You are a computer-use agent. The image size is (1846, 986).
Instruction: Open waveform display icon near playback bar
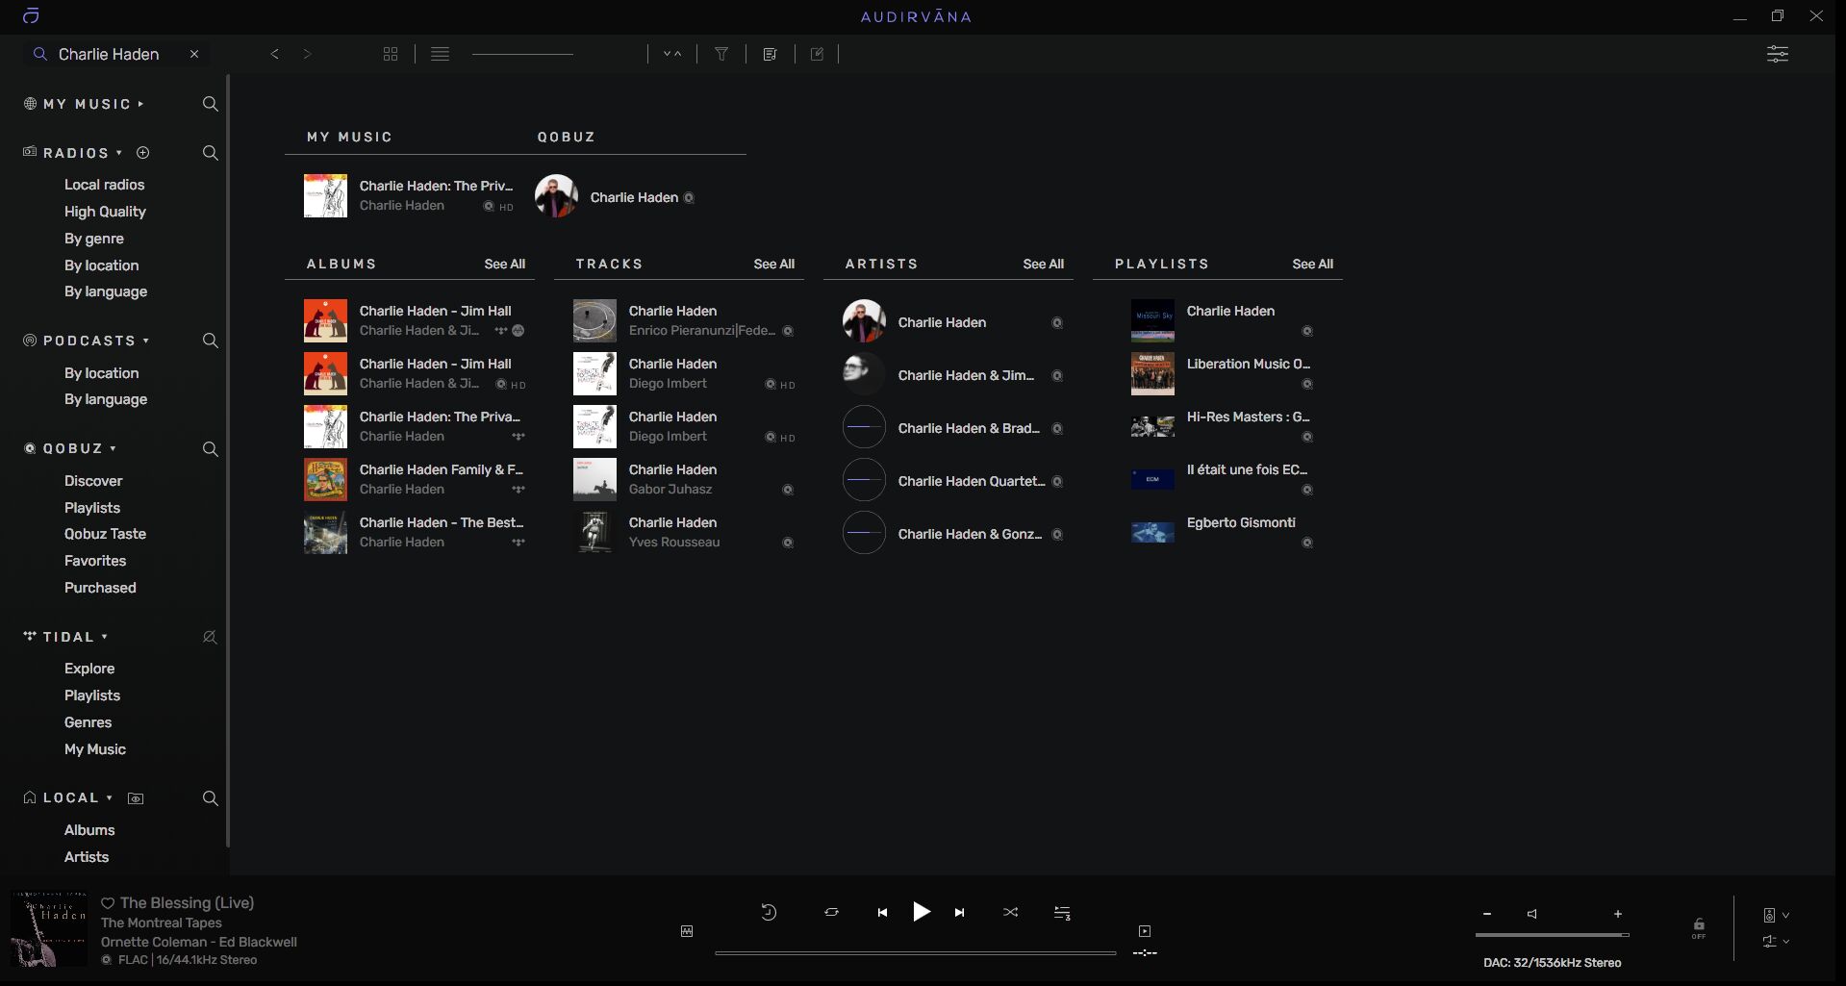click(687, 931)
